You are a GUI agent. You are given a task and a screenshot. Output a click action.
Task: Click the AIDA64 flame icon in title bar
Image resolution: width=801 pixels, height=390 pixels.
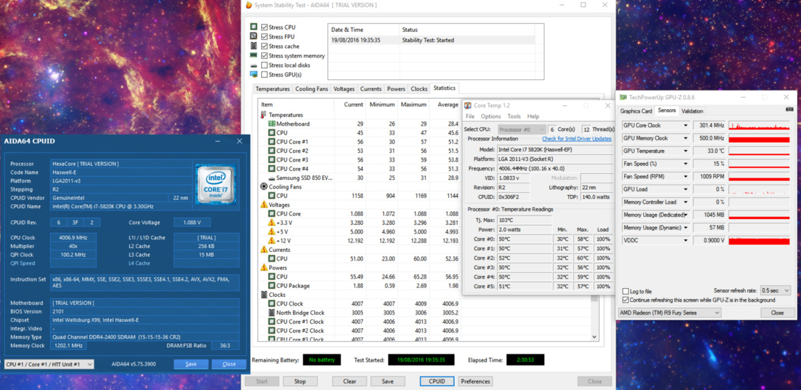point(248,5)
